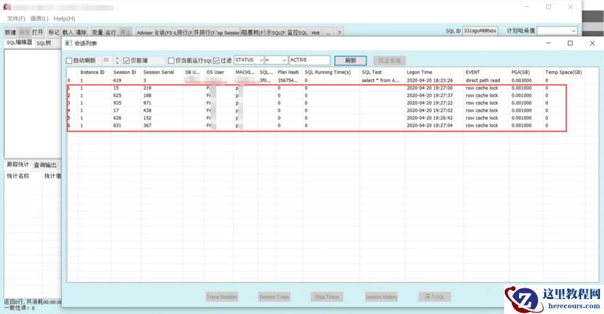Viewport: 604px width, 314px height.
Task: Click the question mark help button
Action: [x=339, y=33]
